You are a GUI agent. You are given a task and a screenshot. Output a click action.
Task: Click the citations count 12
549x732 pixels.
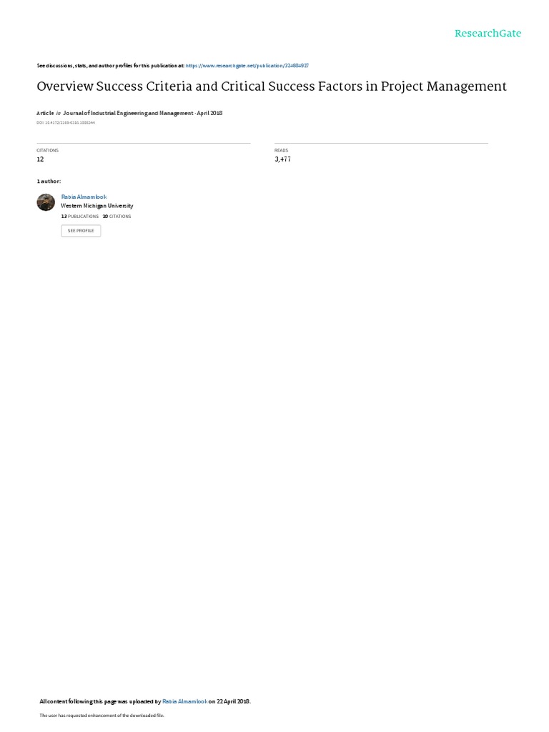pyautogui.click(x=40, y=159)
